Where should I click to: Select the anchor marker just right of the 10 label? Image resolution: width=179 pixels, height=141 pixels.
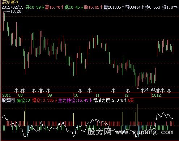(80, 91)
